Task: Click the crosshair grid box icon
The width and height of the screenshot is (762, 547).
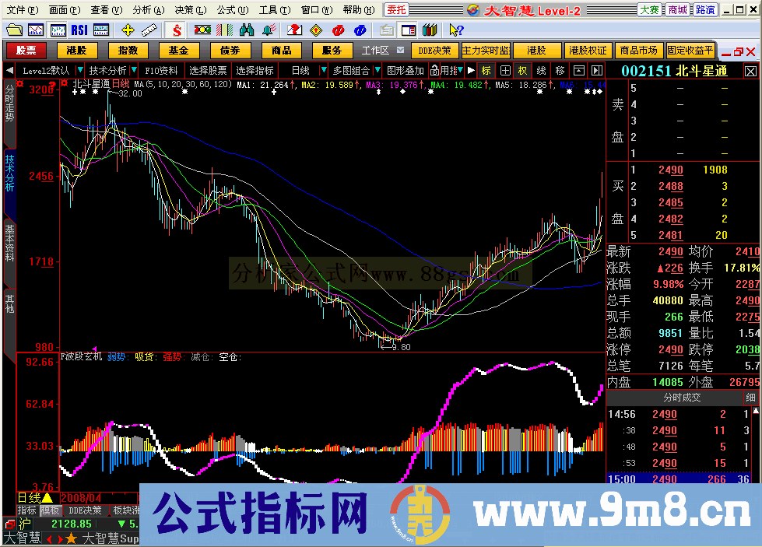Action: [x=505, y=71]
